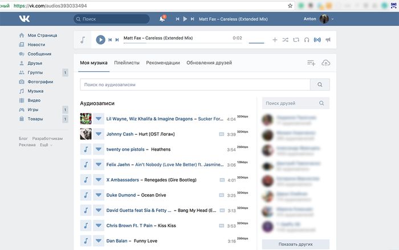Show similar tracks via headphones icon
Image resolution: width=399 pixels, height=250 pixels.
click(x=307, y=40)
